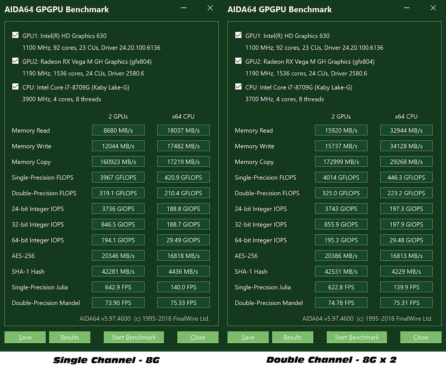This screenshot has height=372, width=446.
Task: Toggle CPU Intel Core i7-8709G checkbox in Double Channel window
Action: pos(238,87)
